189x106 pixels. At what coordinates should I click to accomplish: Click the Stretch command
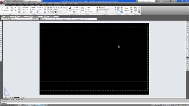tap(26, 12)
